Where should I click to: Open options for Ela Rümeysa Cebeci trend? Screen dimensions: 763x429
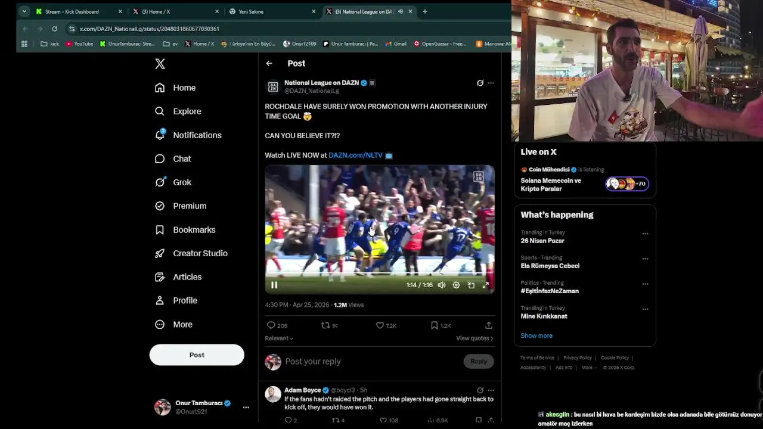click(645, 259)
